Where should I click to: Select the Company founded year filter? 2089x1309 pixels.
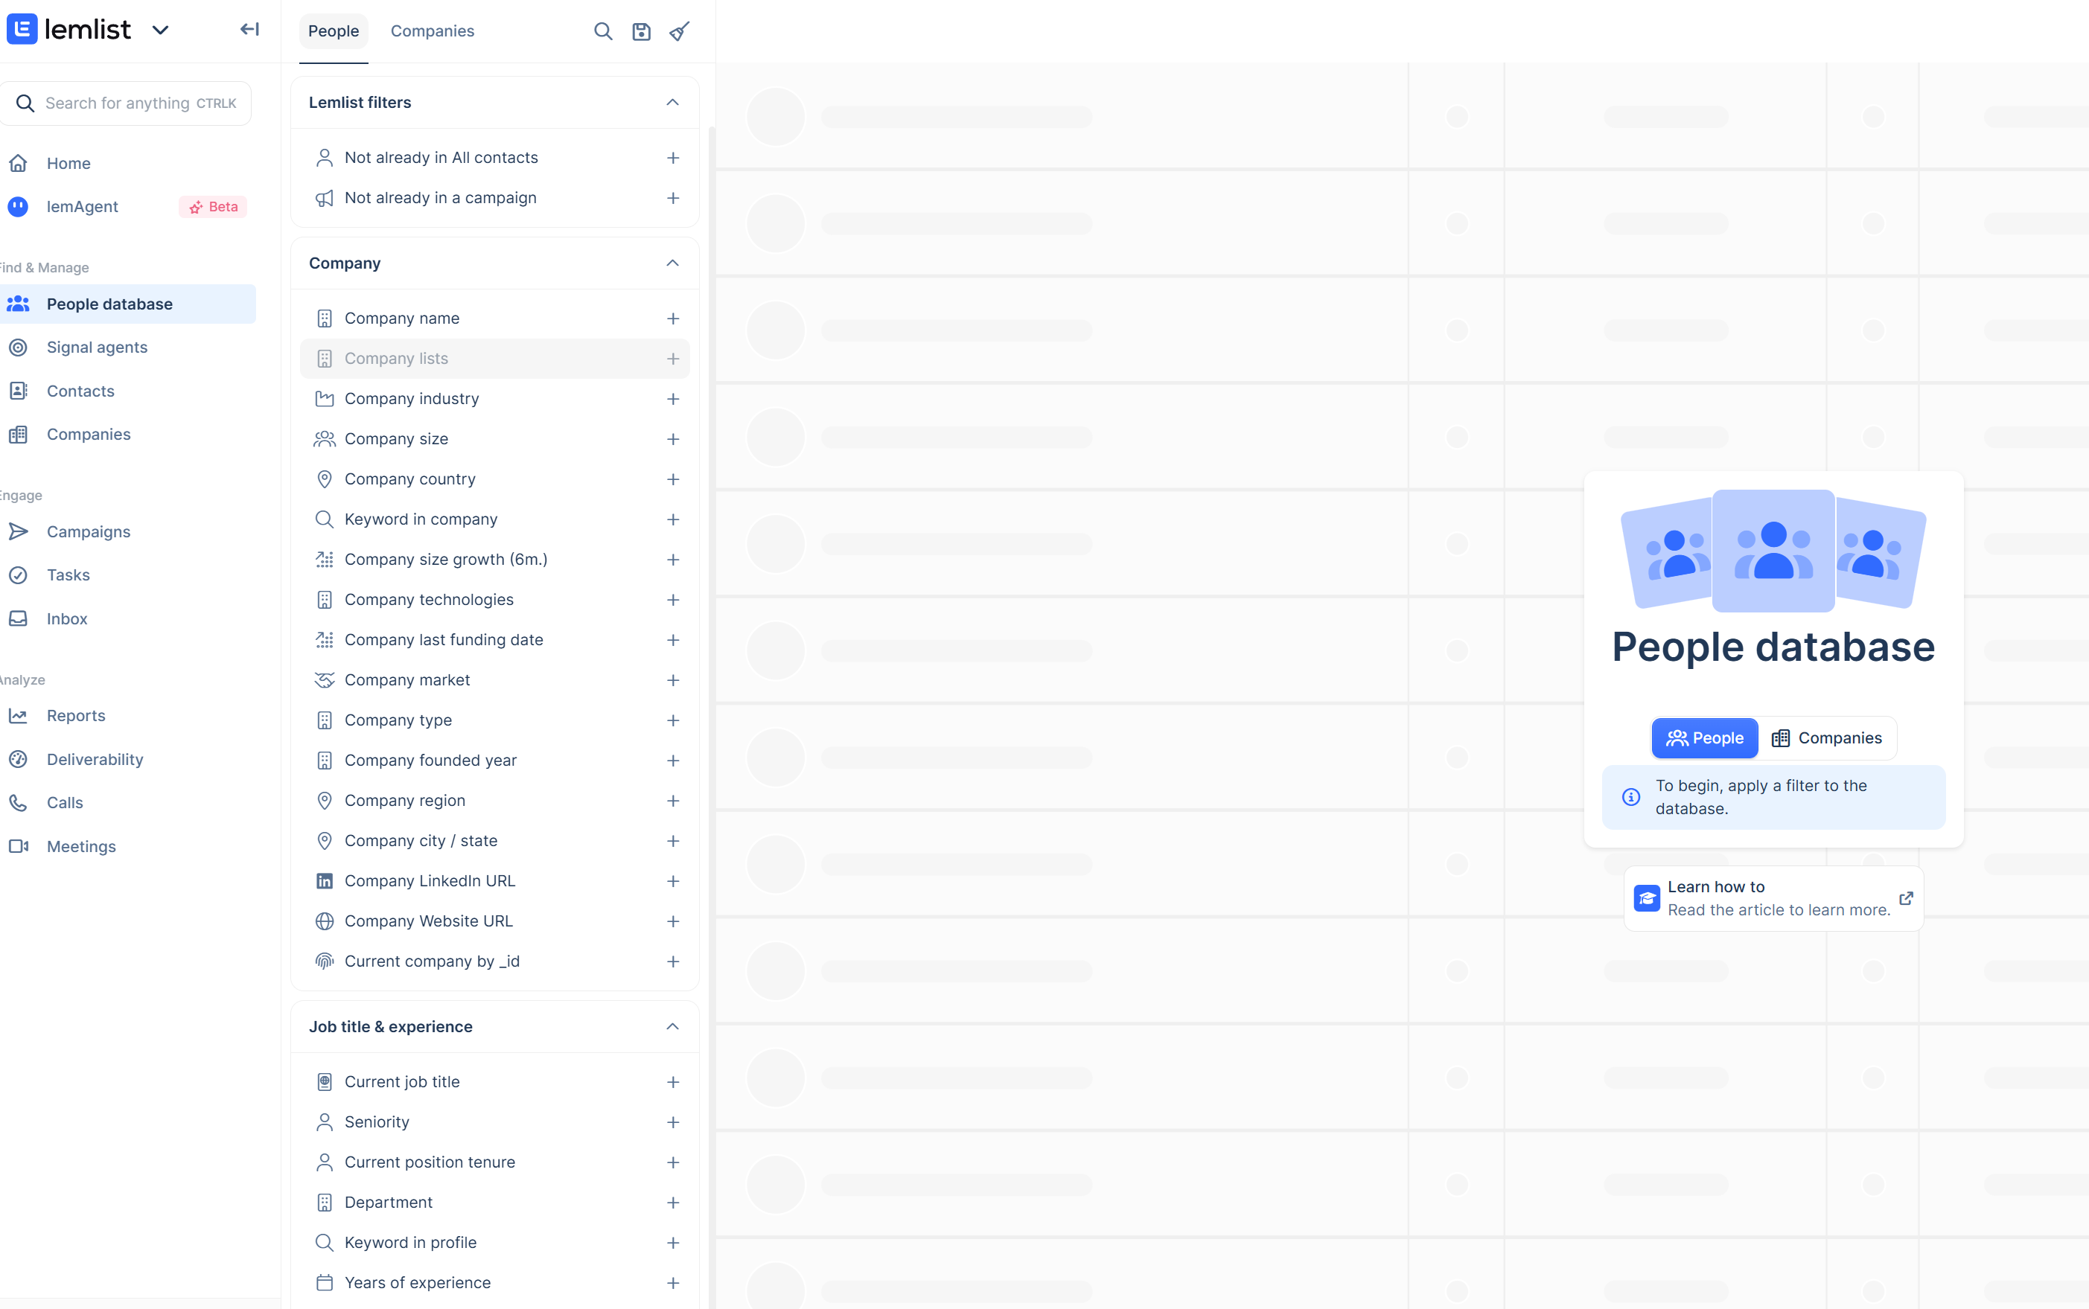pyautogui.click(x=494, y=760)
